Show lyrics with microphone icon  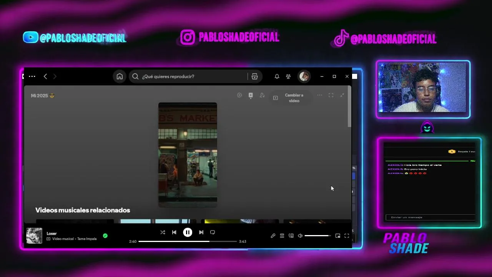pyautogui.click(x=273, y=236)
